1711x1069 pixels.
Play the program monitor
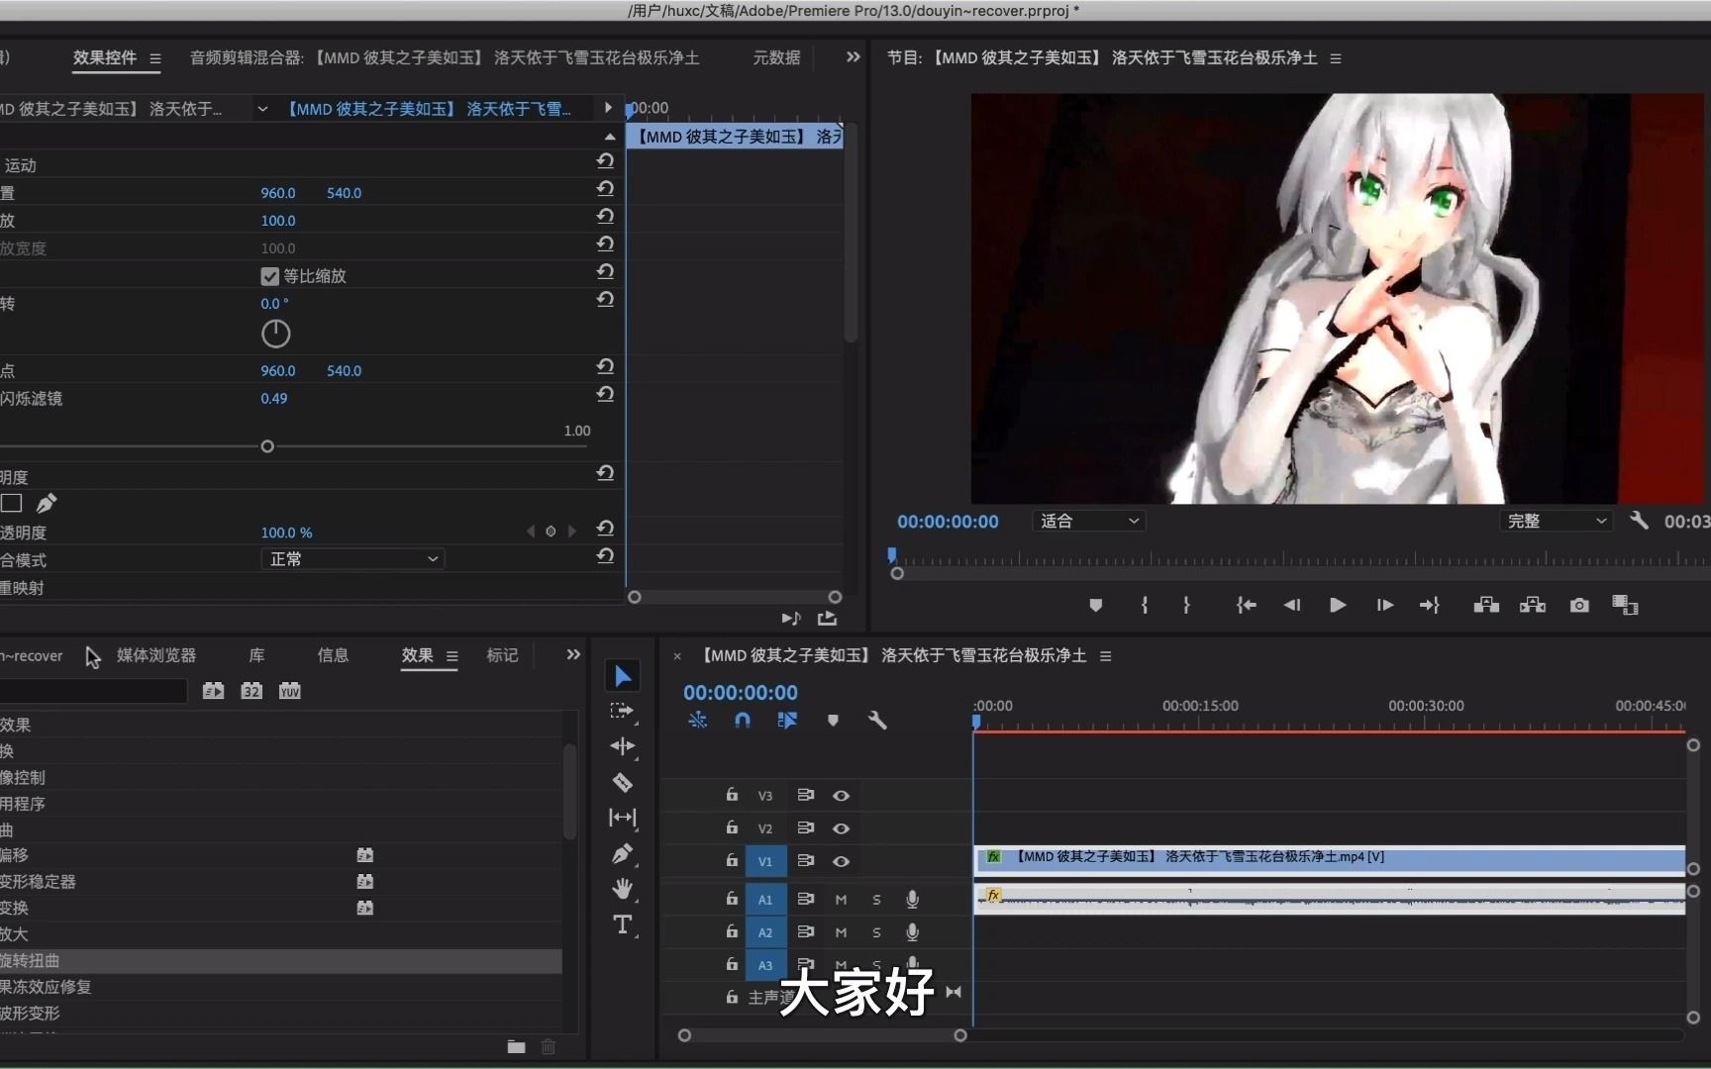pyautogui.click(x=1338, y=605)
